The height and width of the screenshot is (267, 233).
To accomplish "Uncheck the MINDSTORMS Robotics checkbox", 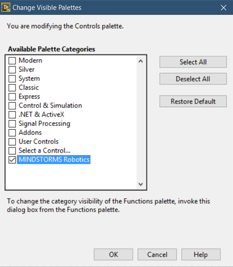I will (12, 160).
